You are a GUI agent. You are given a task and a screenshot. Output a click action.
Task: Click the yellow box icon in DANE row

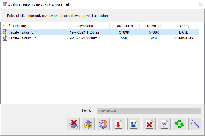[5, 32]
